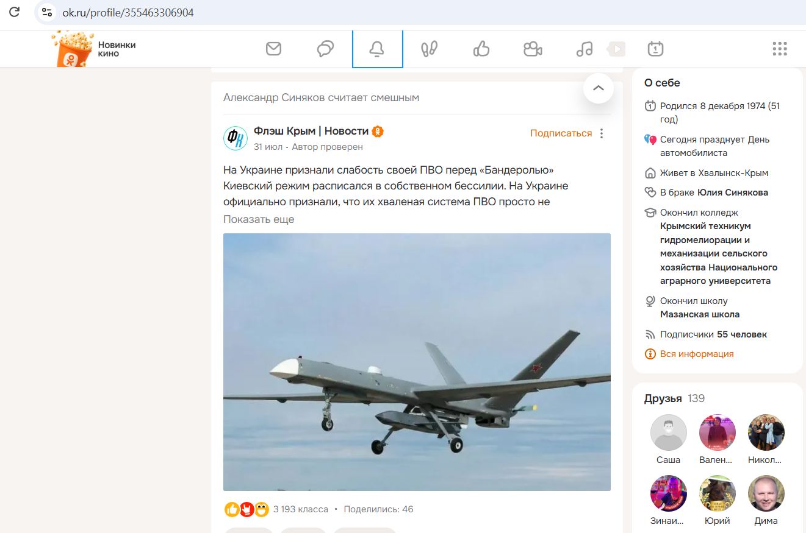Start the music play button
Image resolution: width=806 pixels, height=533 pixels.
point(617,49)
